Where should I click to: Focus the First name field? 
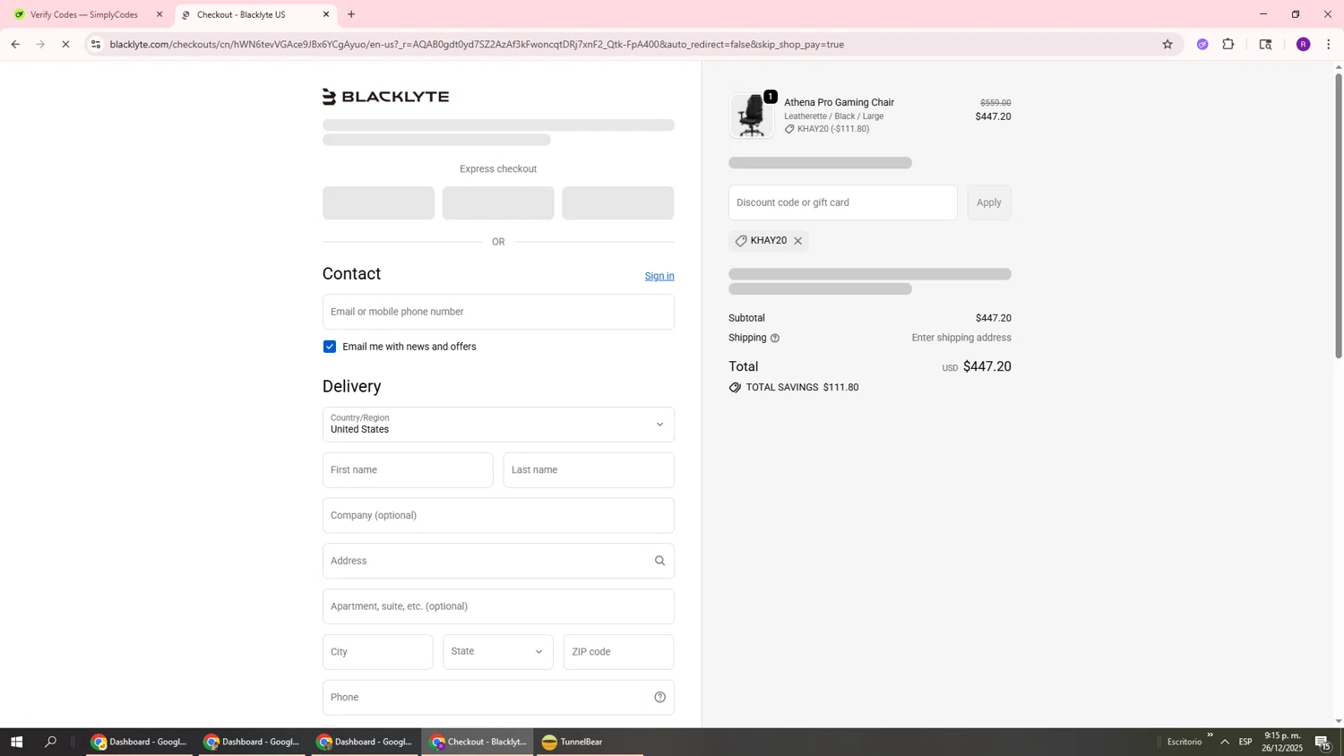click(x=408, y=470)
